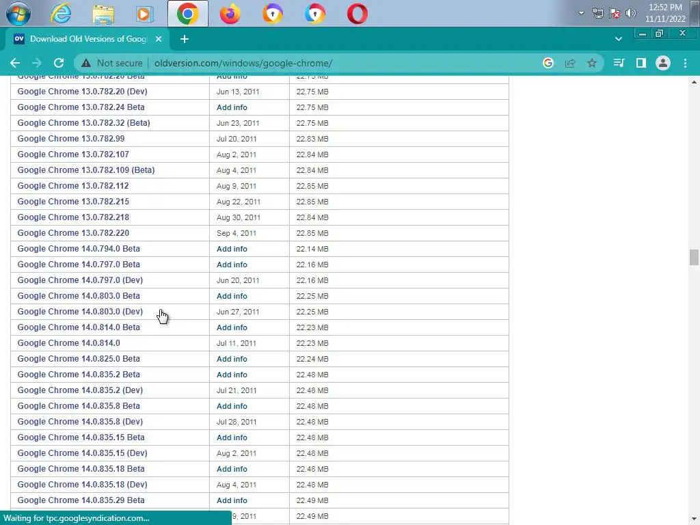Open Windows Media Player from the taskbar
Image resolution: width=700 pixels, height=525 pixels.
(145, 14)
